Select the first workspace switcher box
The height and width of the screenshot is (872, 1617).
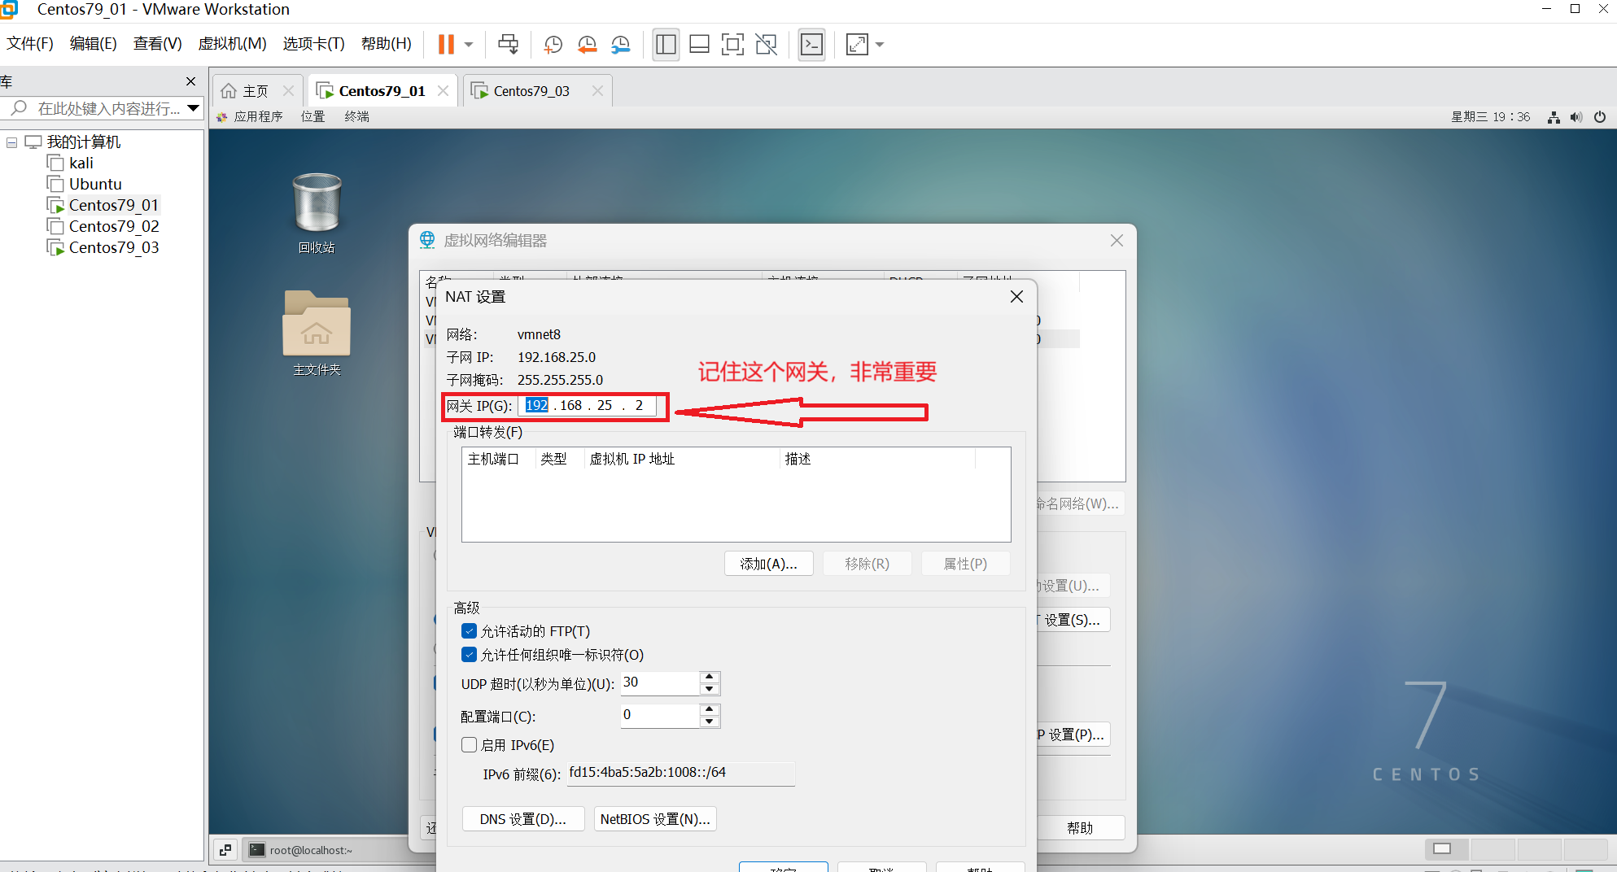[1446, 849]
